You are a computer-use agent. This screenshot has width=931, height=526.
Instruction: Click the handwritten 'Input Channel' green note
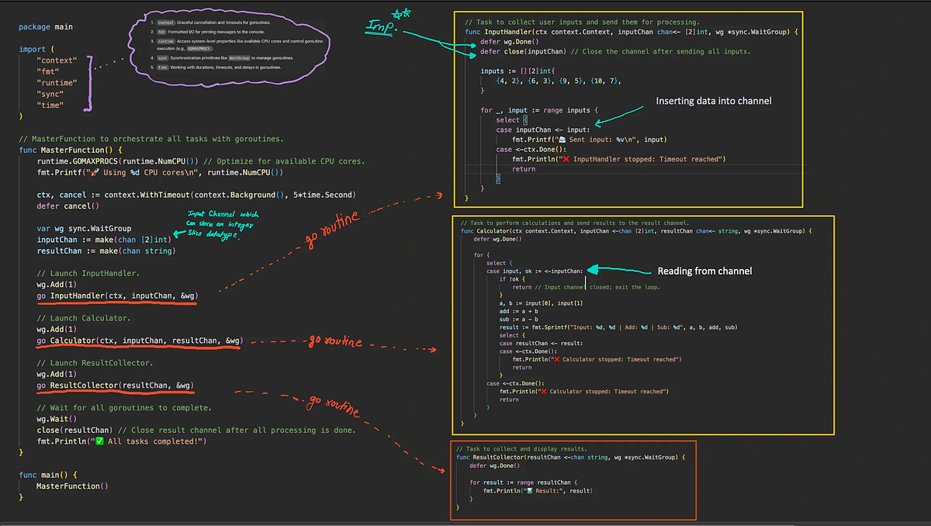click(x=223, y=224)
